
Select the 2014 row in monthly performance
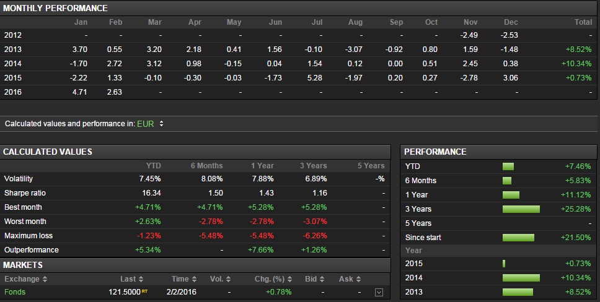pyautogui.click(x=13, y=63)
